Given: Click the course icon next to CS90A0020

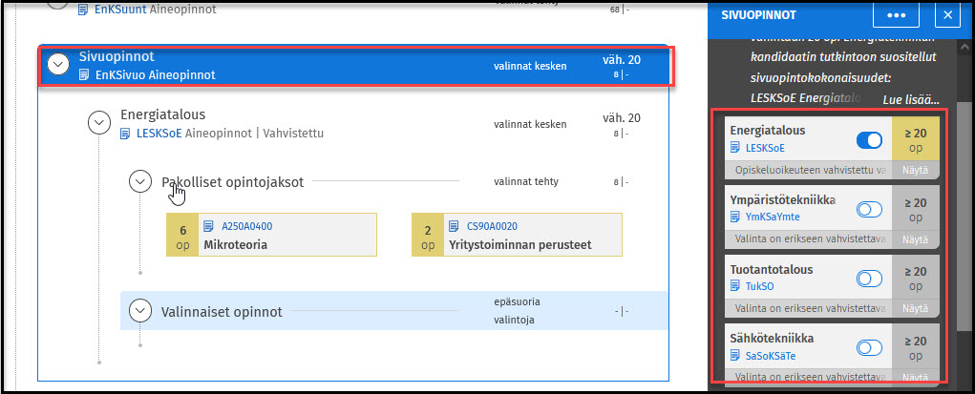Looking at the screenshot, I should (x=455, y=226).
